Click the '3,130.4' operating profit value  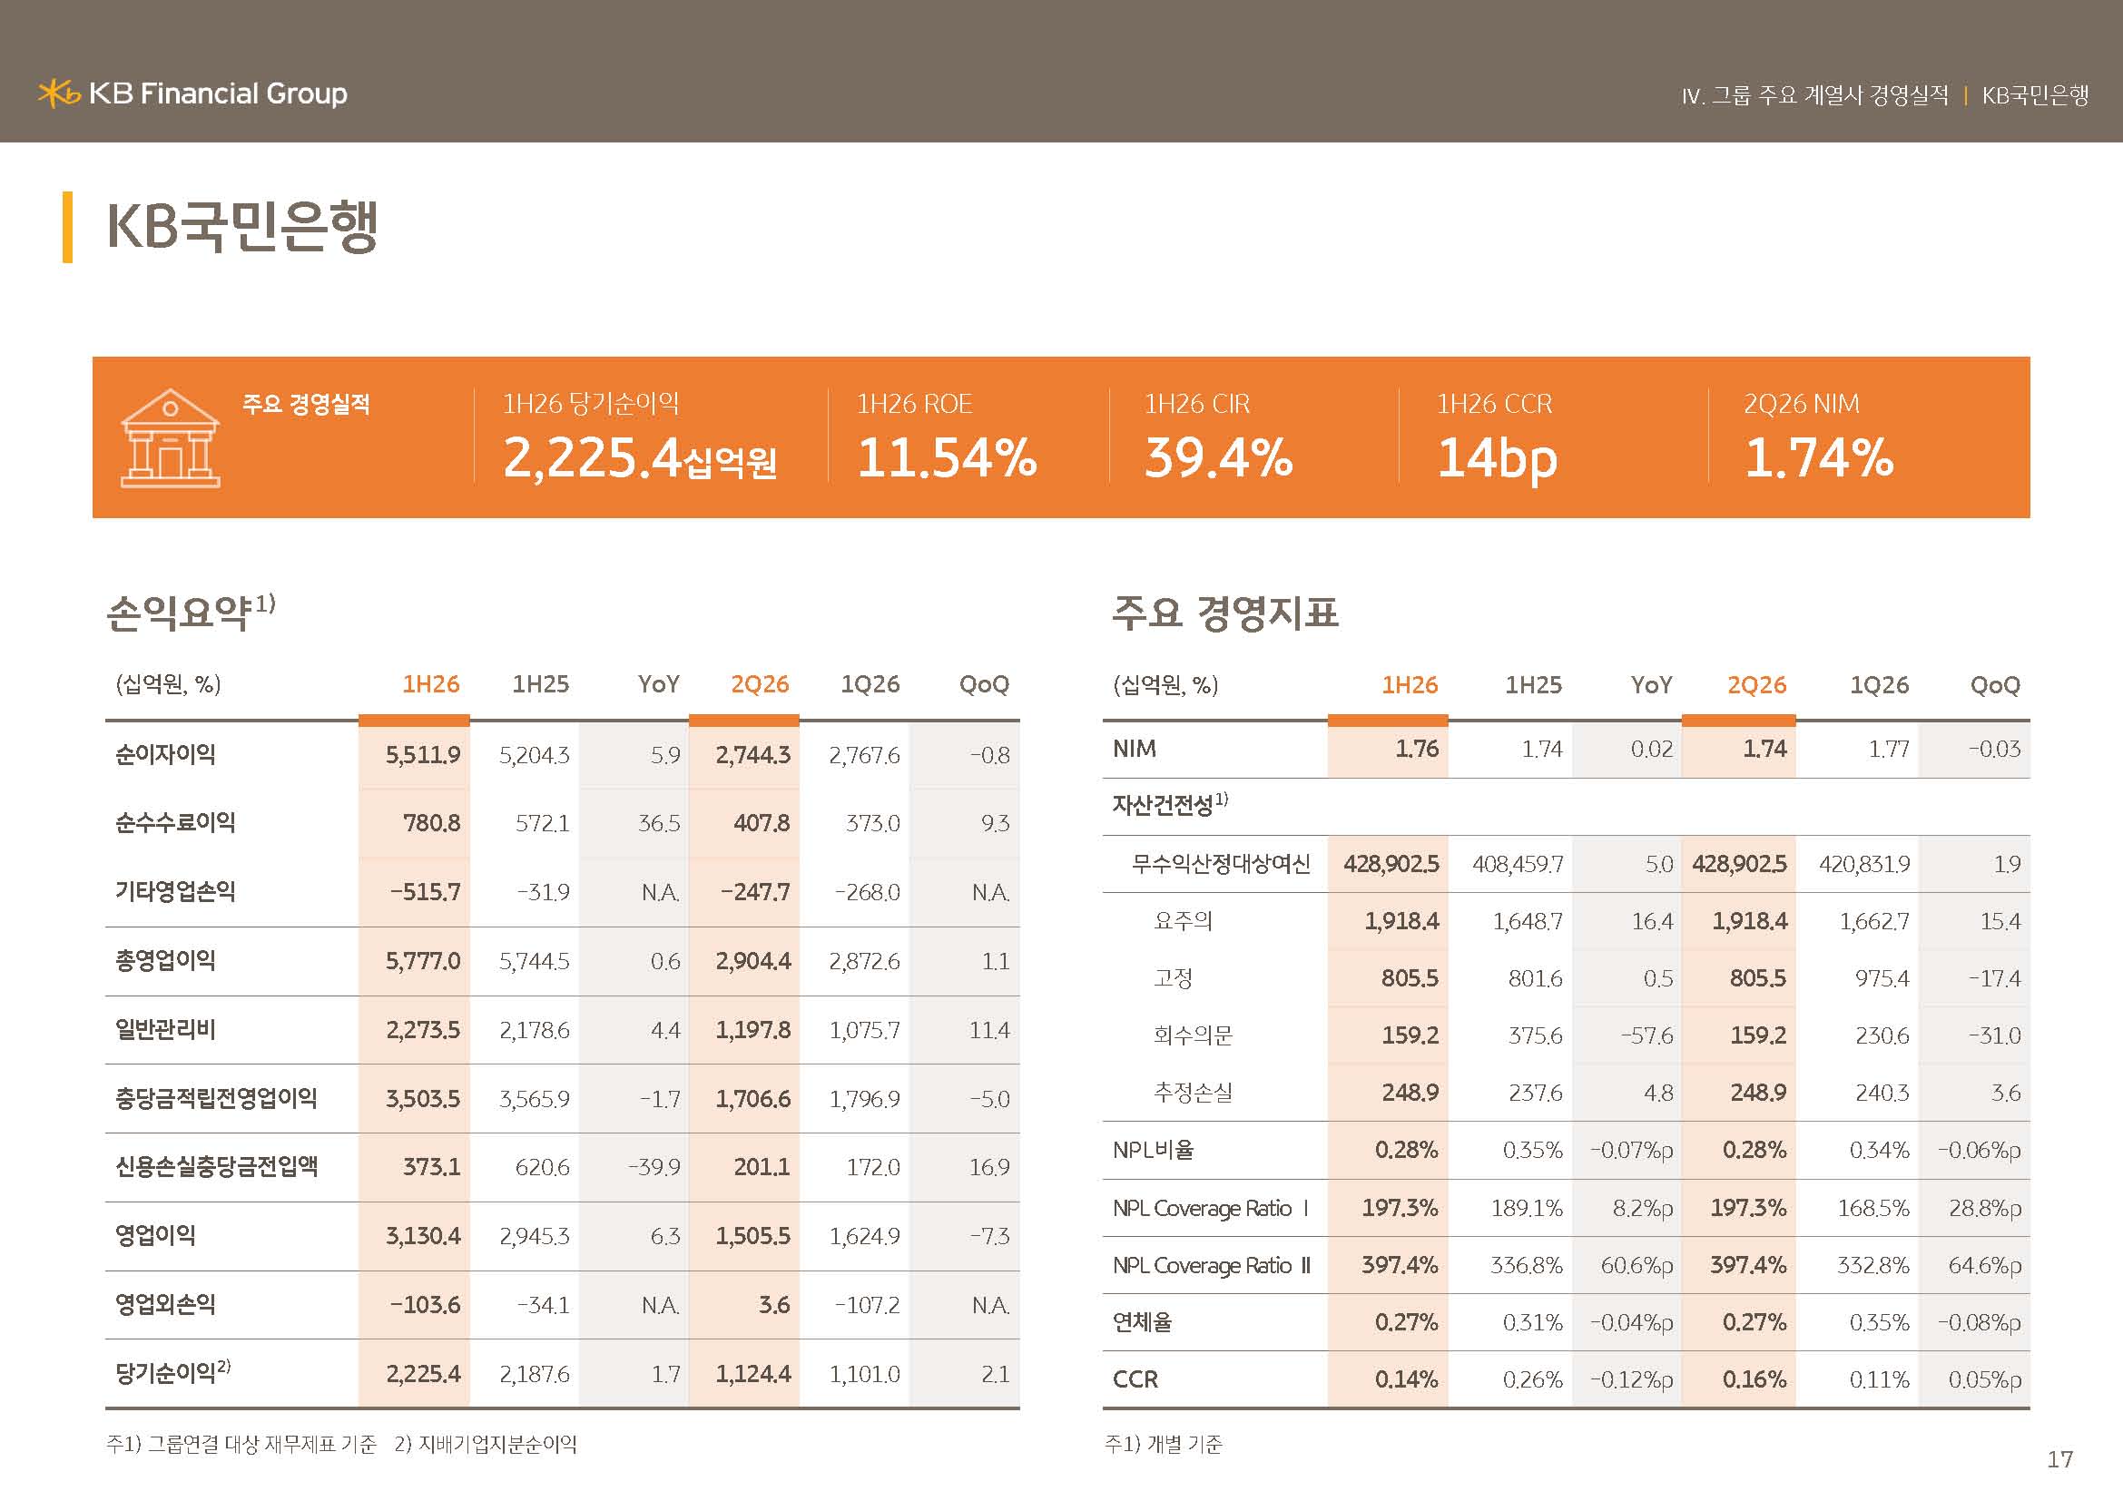(423, 1236)
